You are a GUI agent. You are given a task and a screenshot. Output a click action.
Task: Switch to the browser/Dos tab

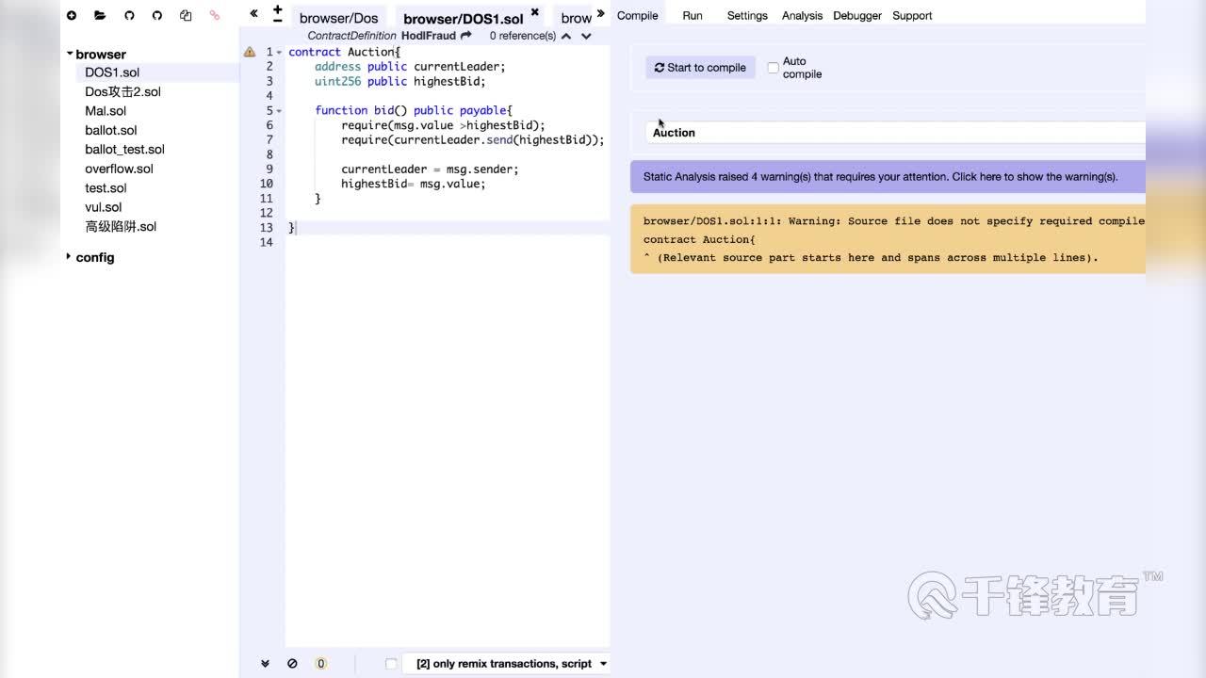click(339, 18)
